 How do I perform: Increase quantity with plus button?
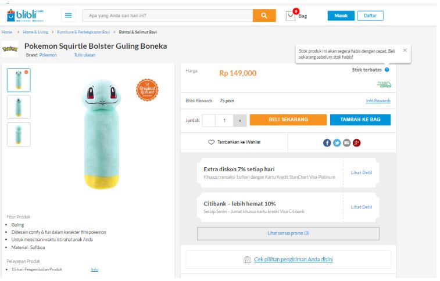pos(239,120)
